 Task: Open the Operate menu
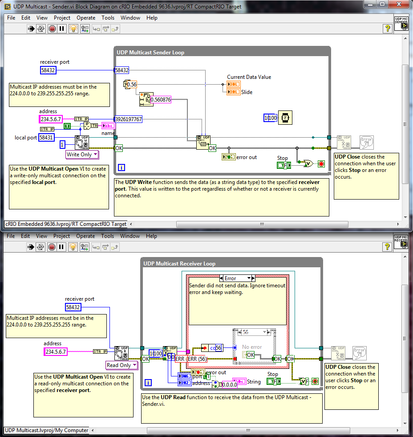85,18
